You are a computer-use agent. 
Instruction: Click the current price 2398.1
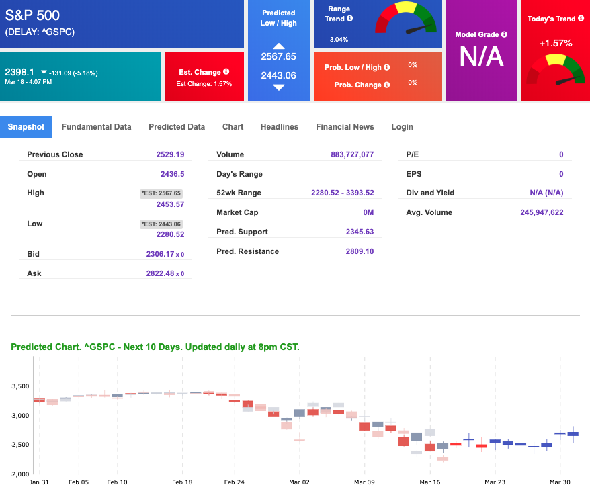click(19, 72)
